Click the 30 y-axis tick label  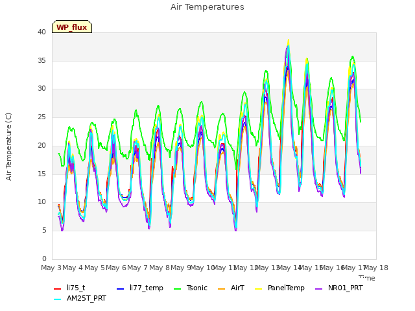click(x=41, y=89)
